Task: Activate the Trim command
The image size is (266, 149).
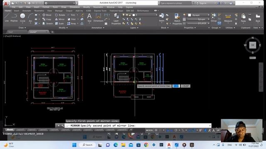Action: (x=71, y=15)
